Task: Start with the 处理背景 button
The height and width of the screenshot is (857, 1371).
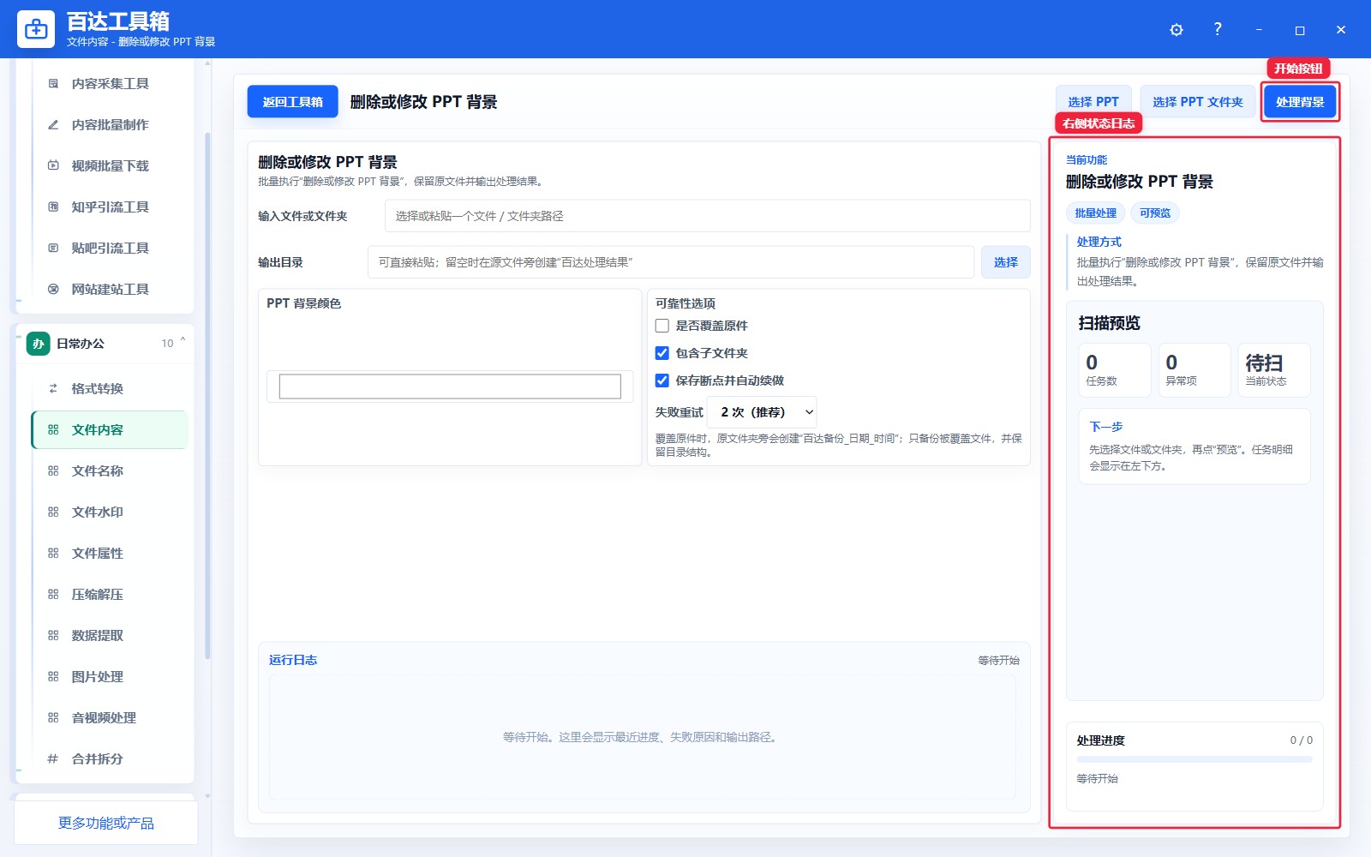Action: click(x=1300, y=102)
